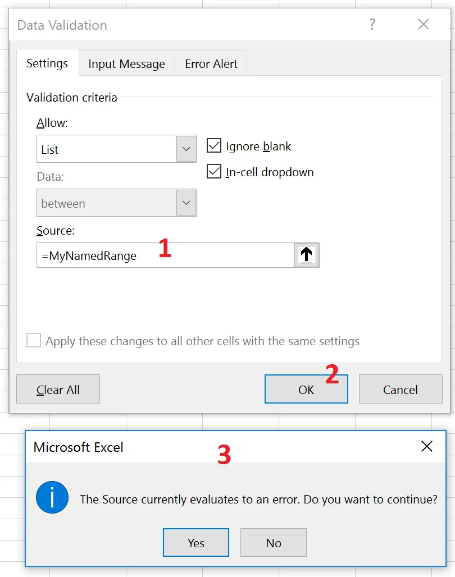455x577 pixels.
Task: Uncheck the In-cell dropdown checkbox
Action: click(x=214, y=172)
